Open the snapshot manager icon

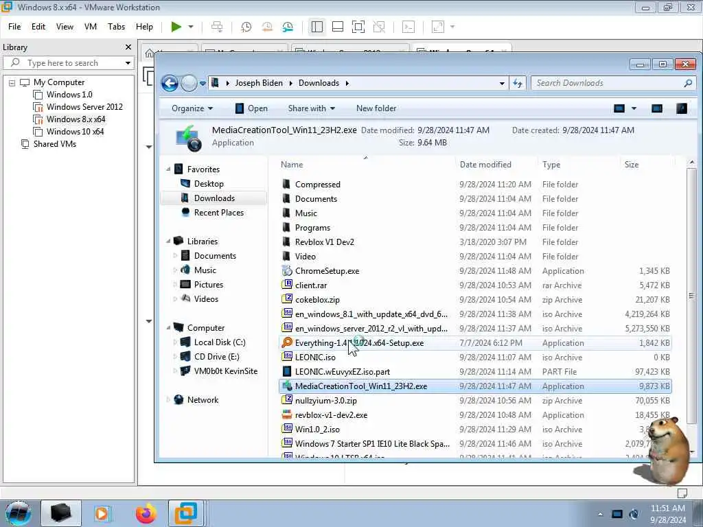(x=288, y=27)
